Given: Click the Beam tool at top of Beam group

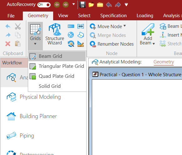Looking at the screenshot, I should [171, 26].
